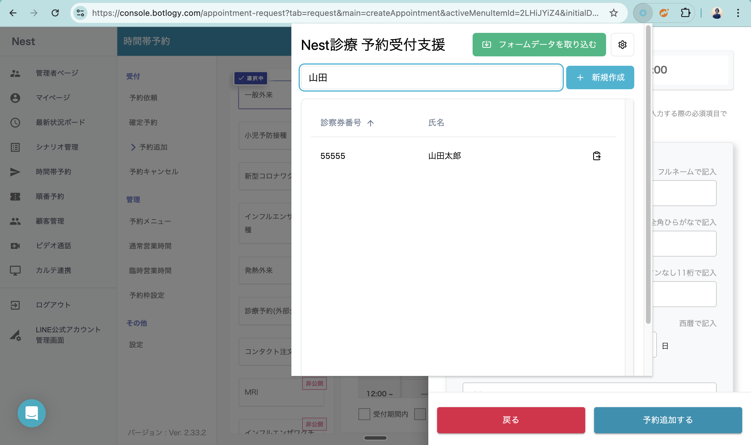Click the 新規作成 button

point(600,77)
